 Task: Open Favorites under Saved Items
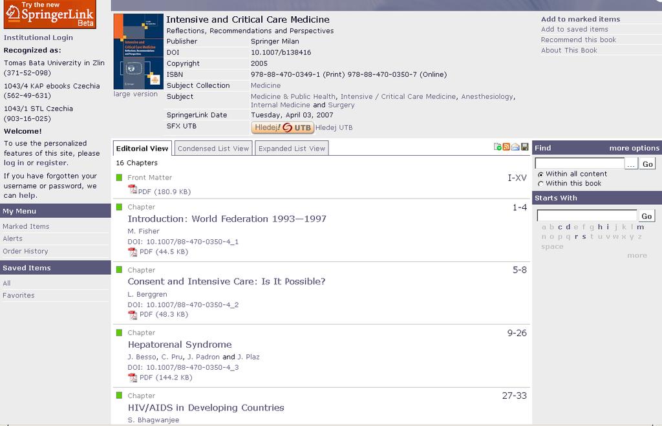[19, 295]
